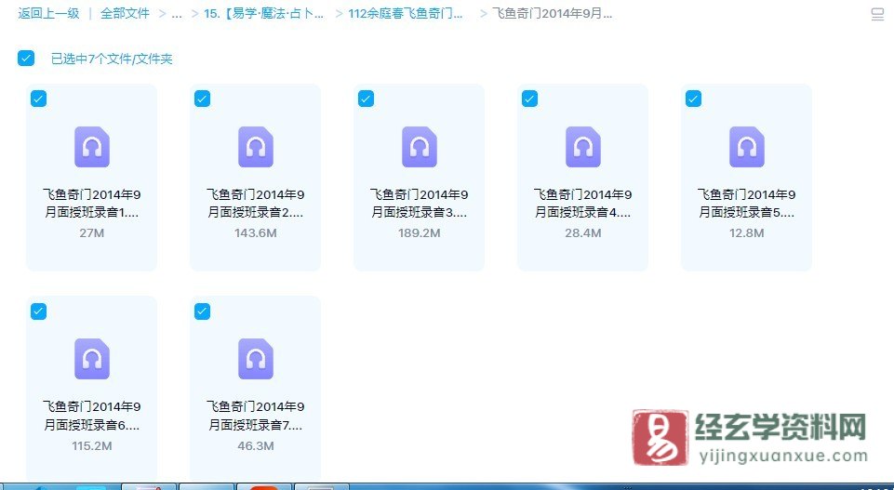This screenshot has width=894, height=490.
Task: Click the file name 飞鱼奇门2014年9月面授班录音7
Action: click(x=256, y=416)
